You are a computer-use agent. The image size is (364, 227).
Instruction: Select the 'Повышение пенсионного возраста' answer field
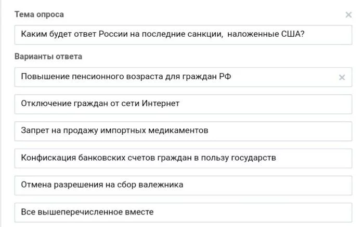click(x=183, y=77)
